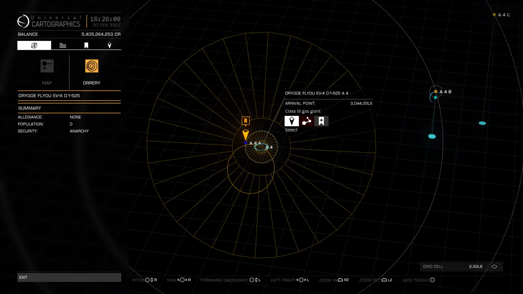Click the add bookmark icon in popup
Image resolution: width=523 pixels, height=294 pixels.
[321, 121]
